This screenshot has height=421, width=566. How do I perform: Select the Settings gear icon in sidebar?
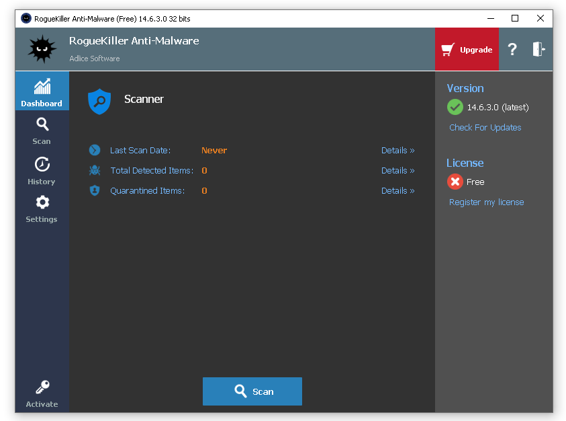[x=42, y=201]
